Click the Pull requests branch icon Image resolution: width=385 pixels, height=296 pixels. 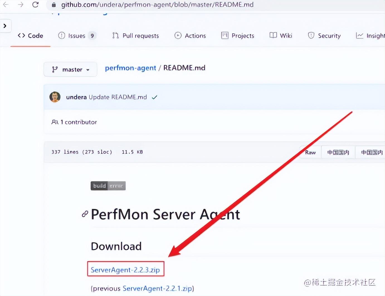(x=115, y=35)
